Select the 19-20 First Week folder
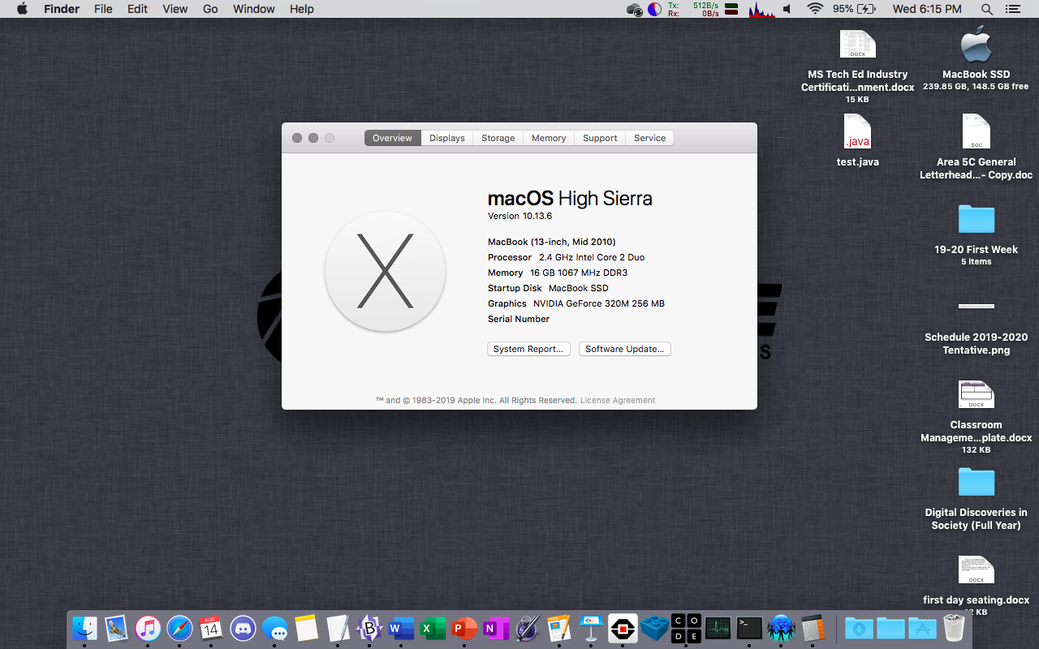This screenshot has height=649, width=1039. (x=976, y=234)
